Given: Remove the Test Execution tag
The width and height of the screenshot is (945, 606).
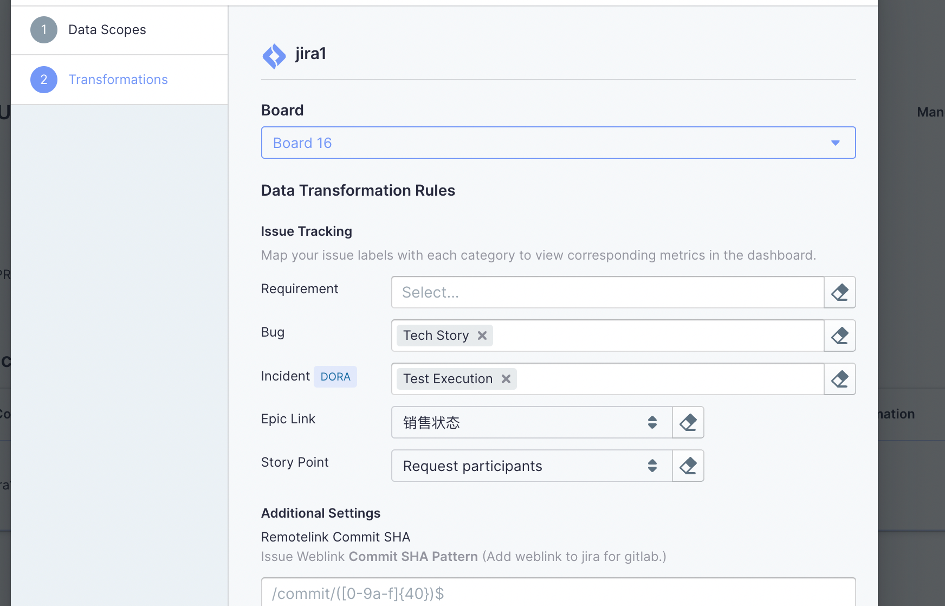Looking at the screenshot, I should coord(506,379).
